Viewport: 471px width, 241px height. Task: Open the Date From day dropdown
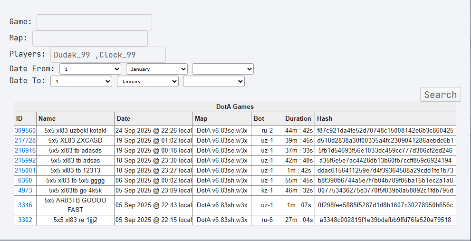[90, 69]
